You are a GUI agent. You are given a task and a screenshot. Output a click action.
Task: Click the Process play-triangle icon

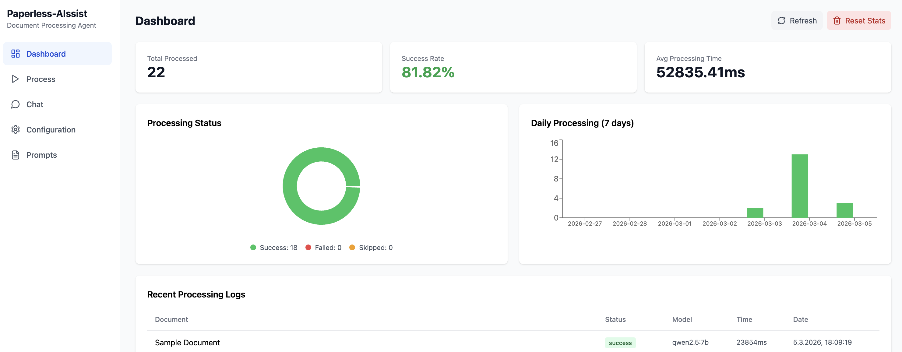click(x=16, y=79)
